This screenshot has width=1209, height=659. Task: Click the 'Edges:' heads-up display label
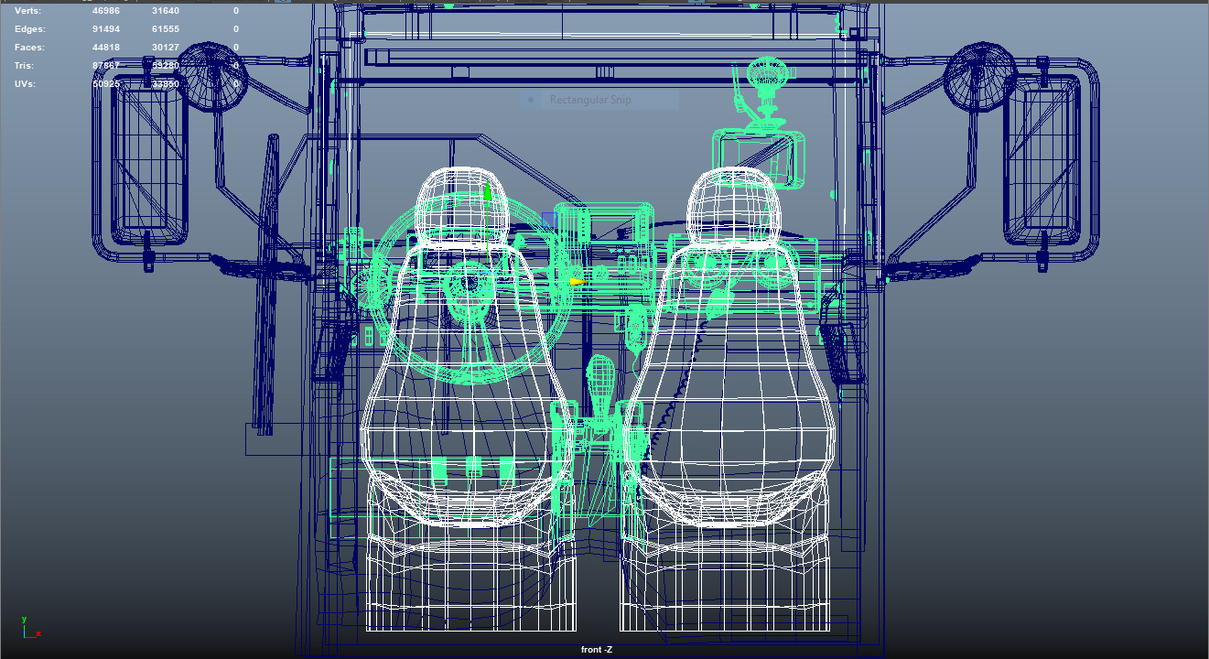click(29, 29)
